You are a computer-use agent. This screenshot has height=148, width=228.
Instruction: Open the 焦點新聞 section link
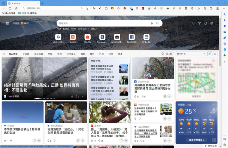point(96,61)
